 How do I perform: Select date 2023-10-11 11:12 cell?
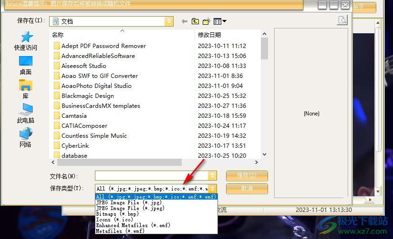click(222, 46)
